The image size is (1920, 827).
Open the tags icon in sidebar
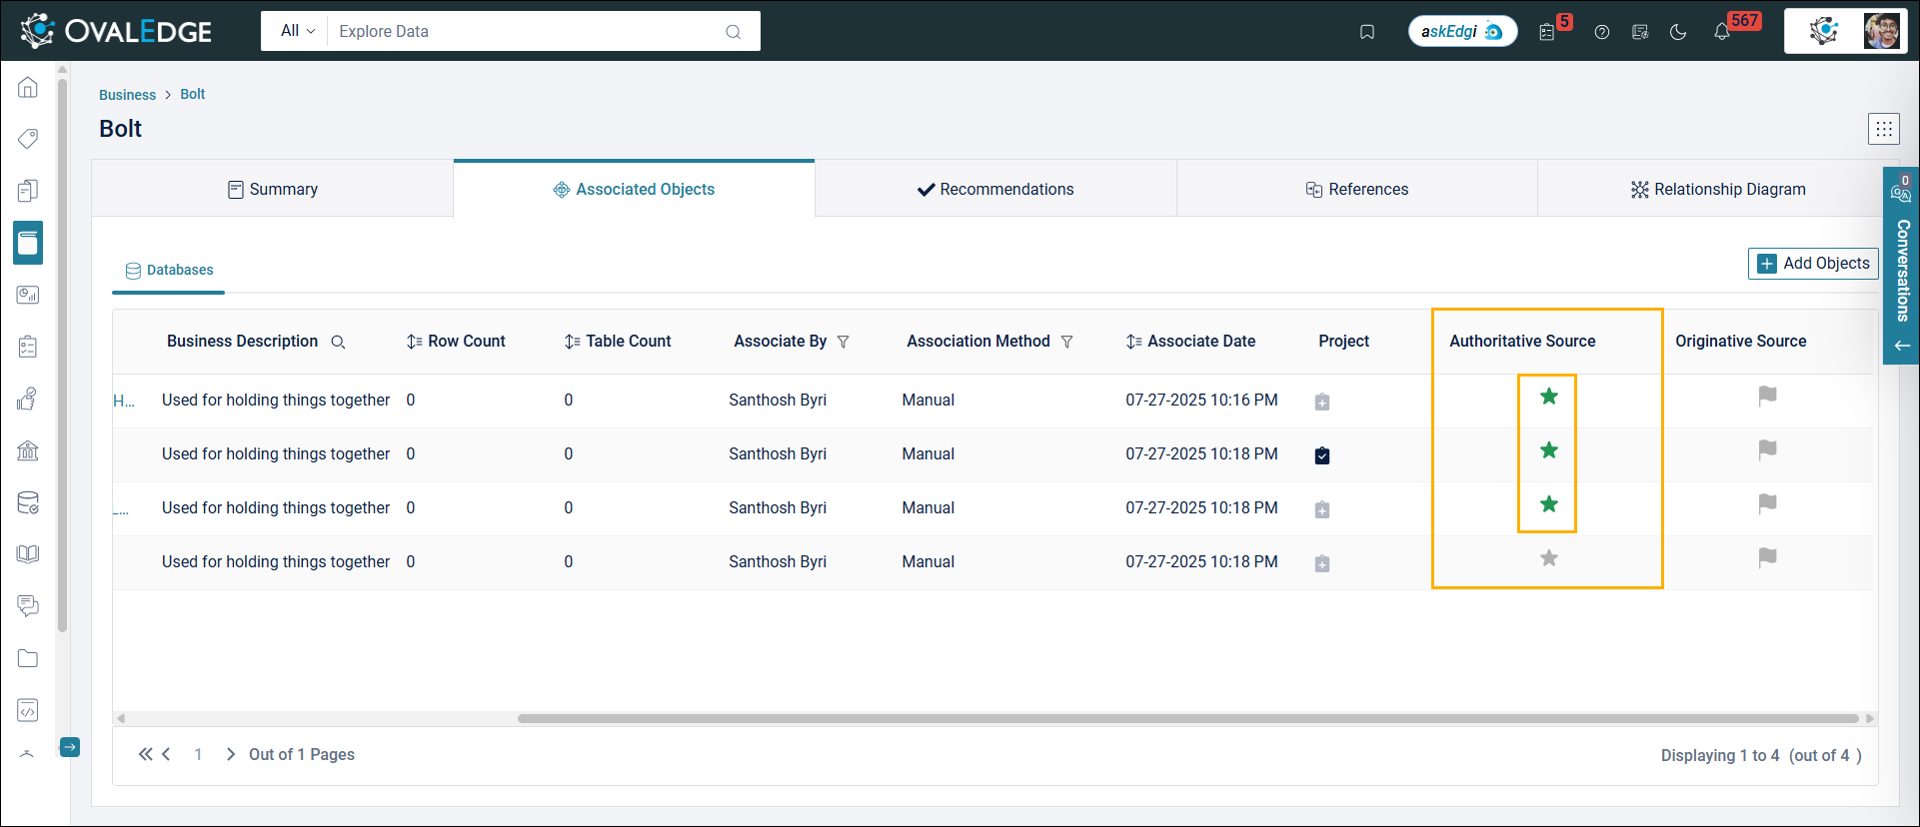pos(28,138)
